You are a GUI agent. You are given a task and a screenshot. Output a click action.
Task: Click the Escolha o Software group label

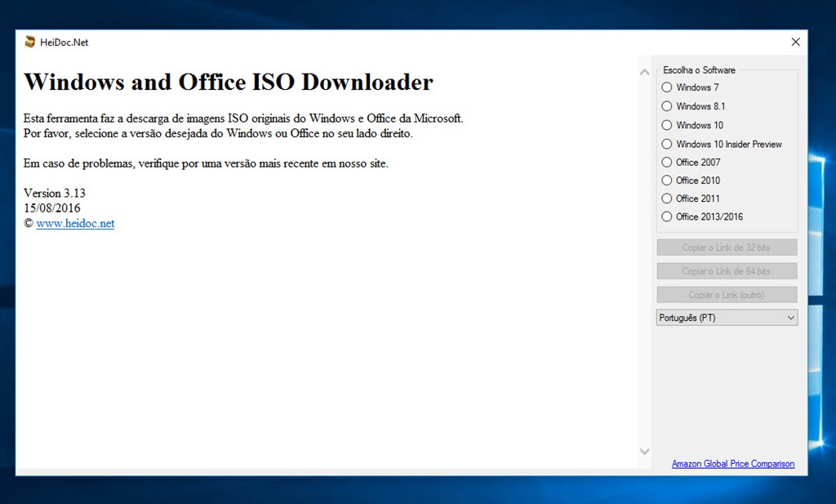[x=699, y=70]
